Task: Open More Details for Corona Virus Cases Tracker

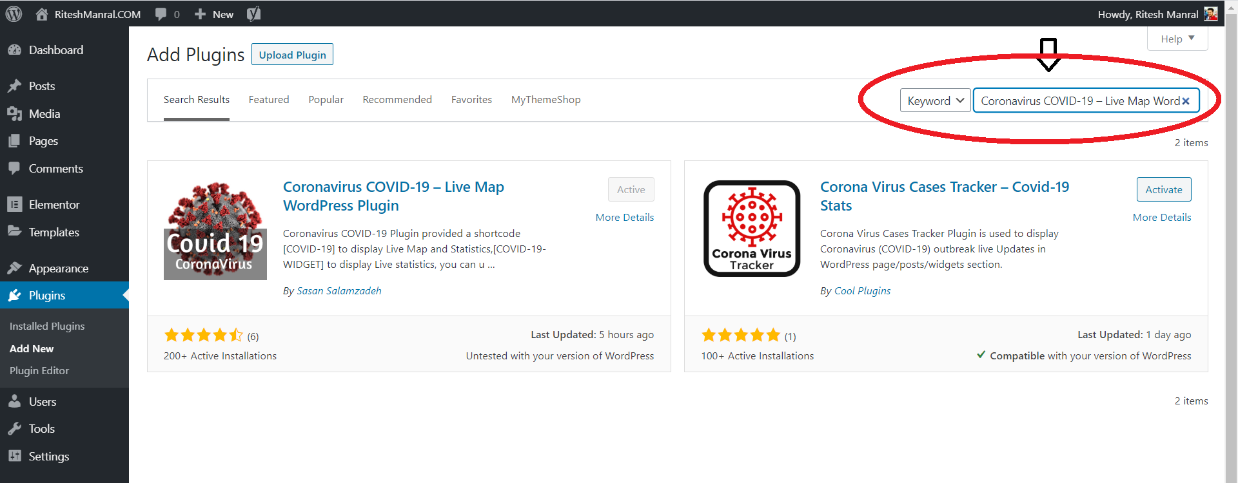Action: (x=1162, y=218)
